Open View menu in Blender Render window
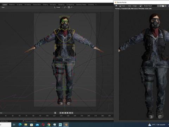 coord(130,6)
